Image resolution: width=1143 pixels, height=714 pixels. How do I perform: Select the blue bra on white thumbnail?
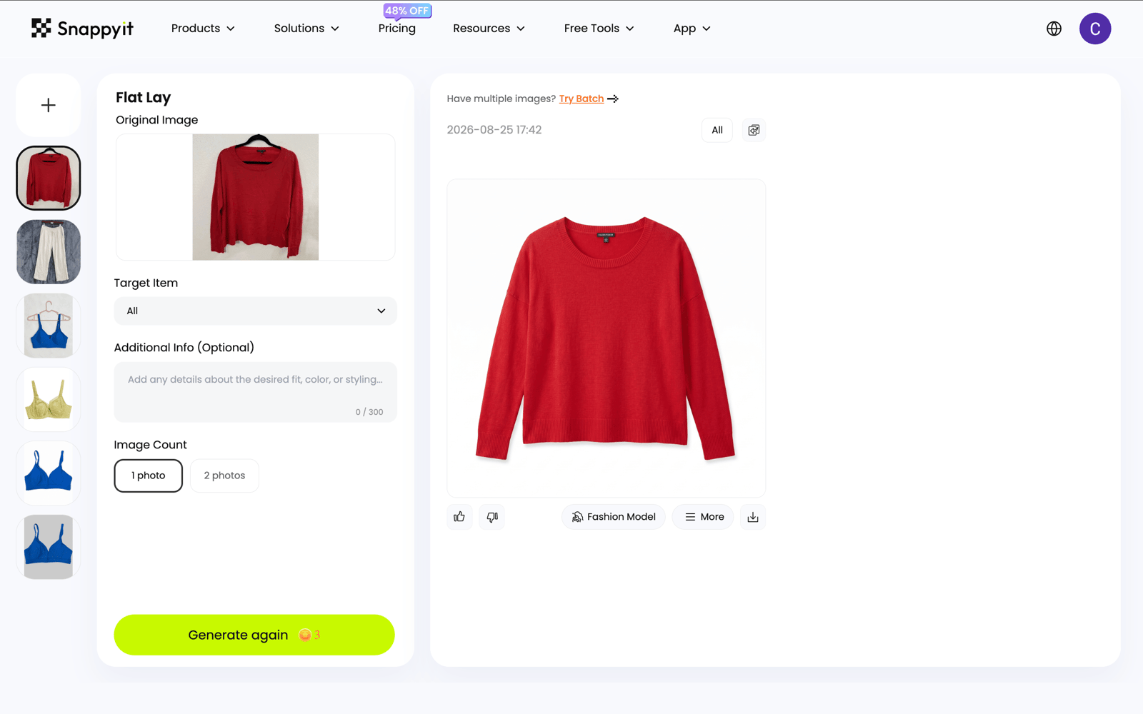coord(49,473)
